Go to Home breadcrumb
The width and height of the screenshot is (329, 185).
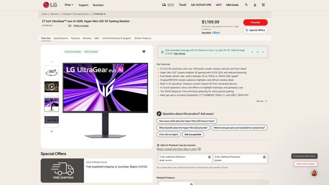(44, 14)
